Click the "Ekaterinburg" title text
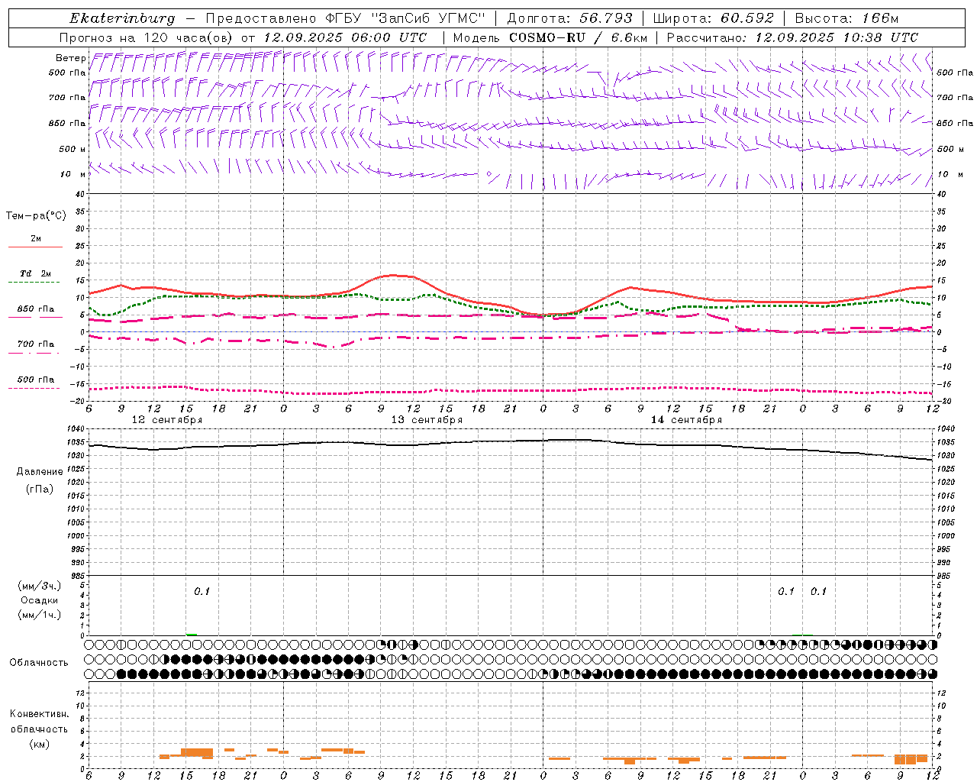The height and width of the screenshot is (782, 977). pyautogui.click(x=122, y=18)
